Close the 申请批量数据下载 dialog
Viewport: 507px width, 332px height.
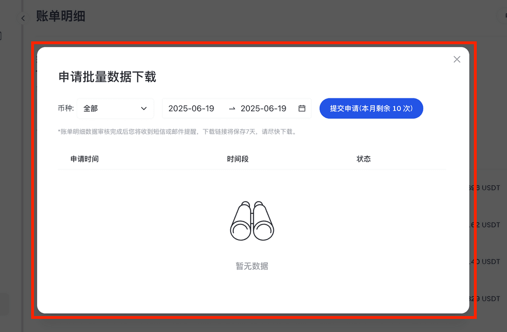coord(456,59)
